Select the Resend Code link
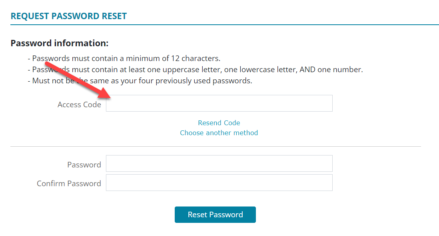The image size is (439, 236). (219, 123)
